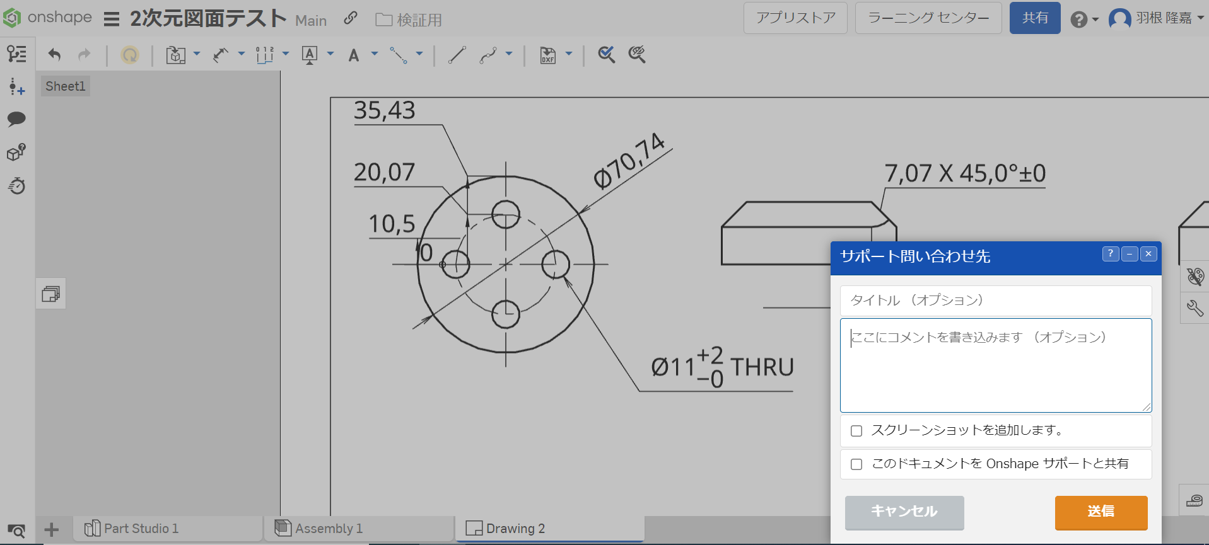Switch to Assembly 1 tab
Viewport: 1209px width, 545px height.
pos(359,529)
